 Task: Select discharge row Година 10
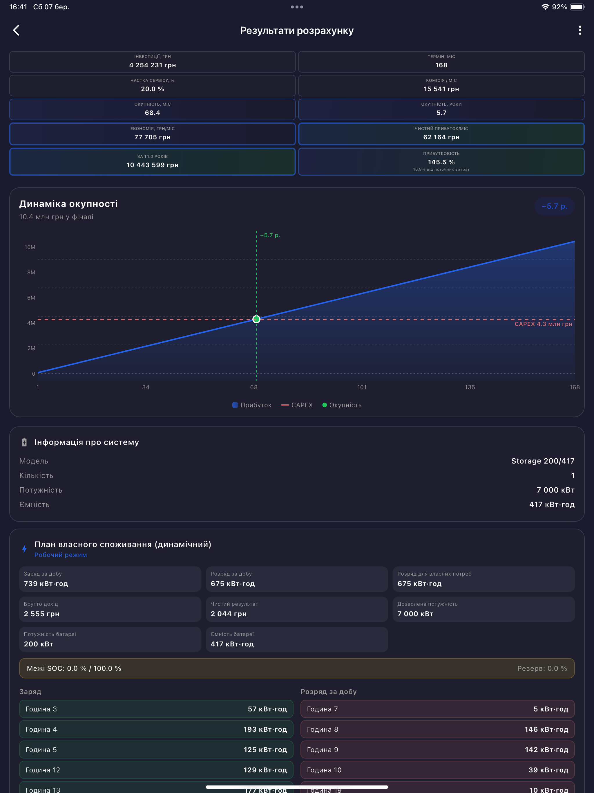click(437, 770)
